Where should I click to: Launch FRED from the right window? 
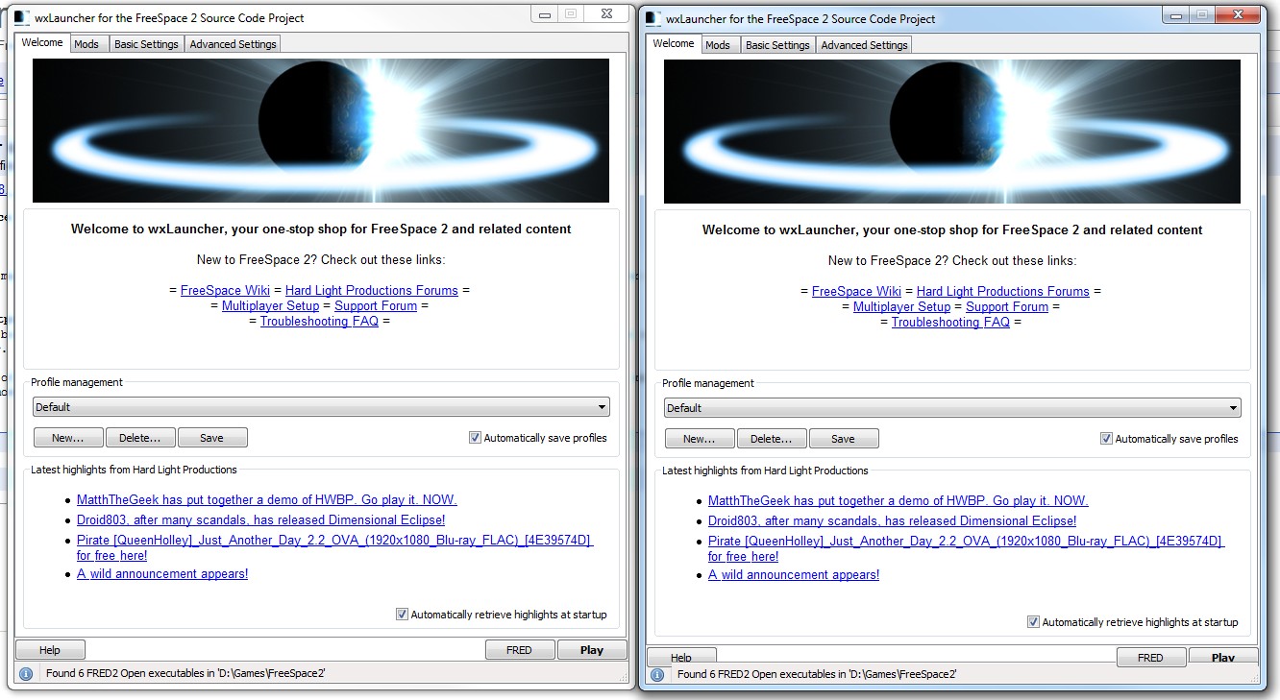click(x=1151, y=657)
